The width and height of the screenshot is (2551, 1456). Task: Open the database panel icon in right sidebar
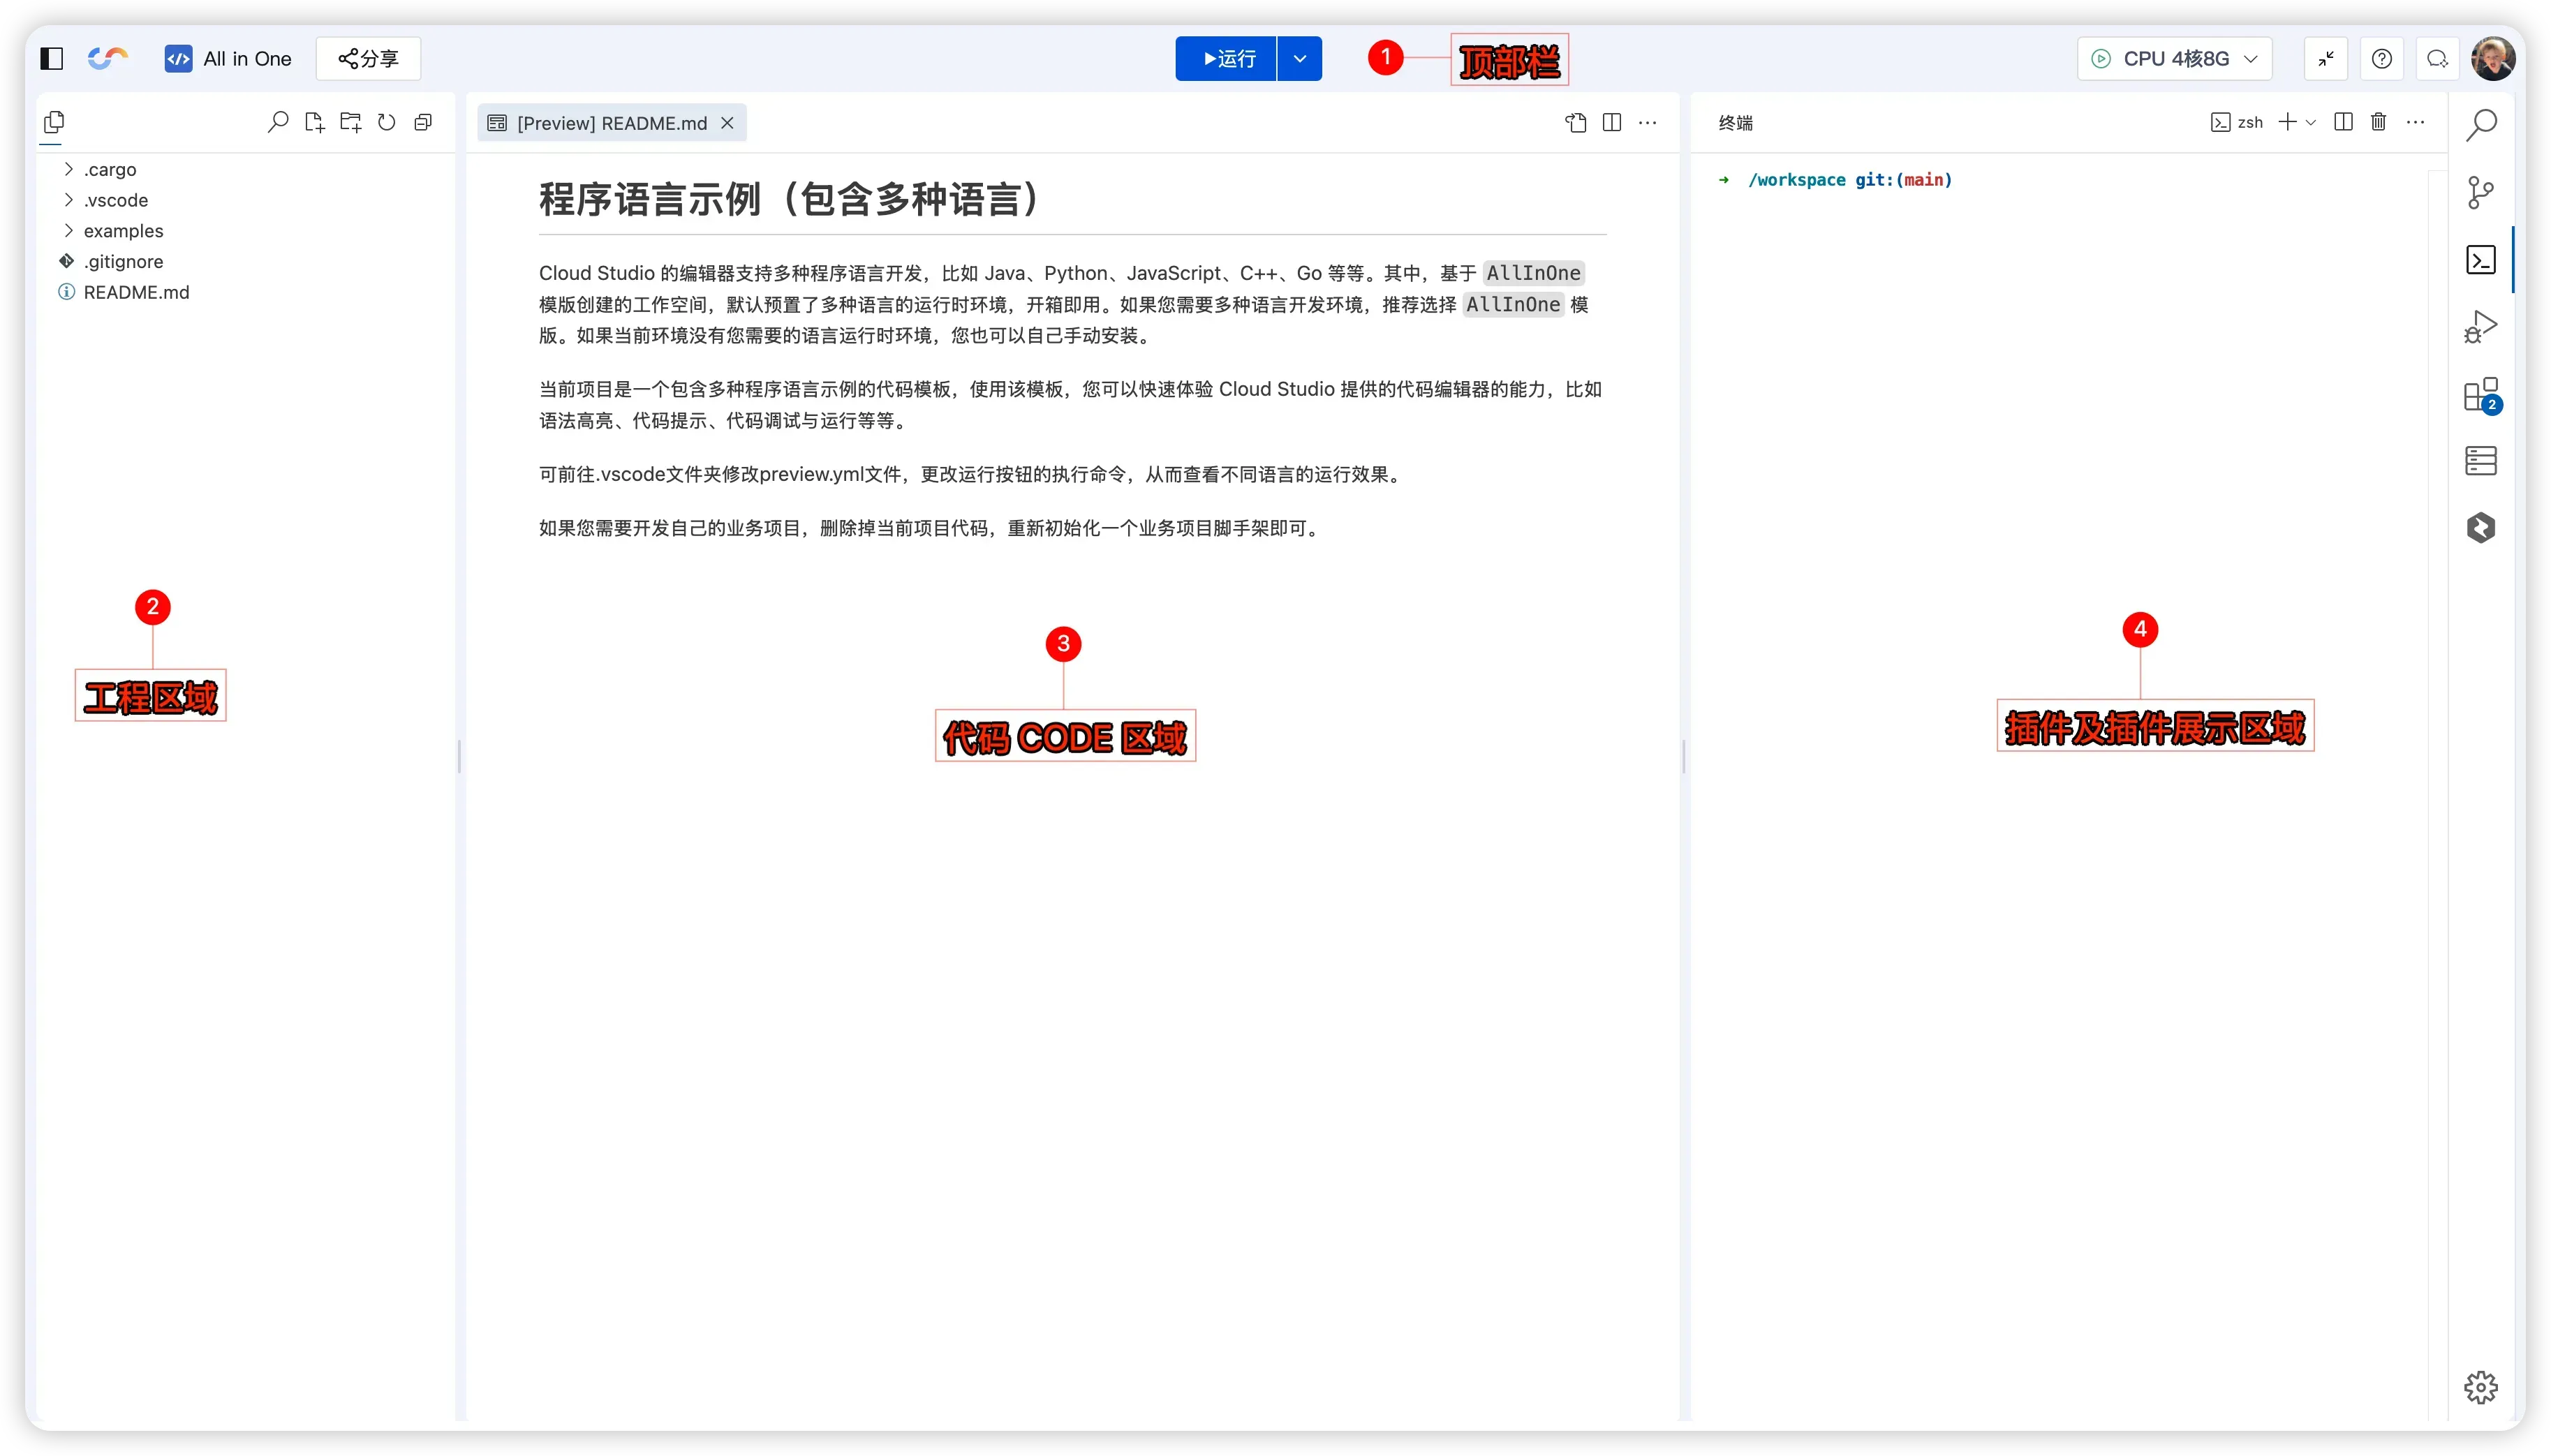pyautogui.click(x=2480, y=461)
